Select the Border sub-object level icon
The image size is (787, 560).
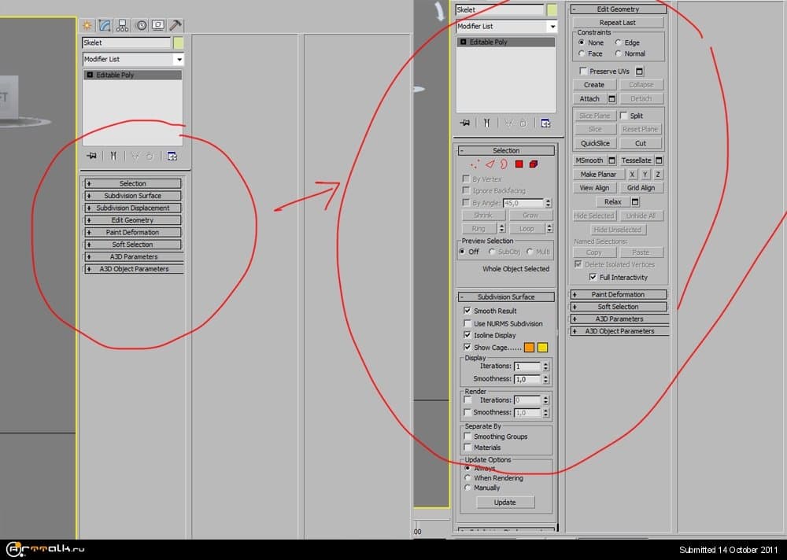[x=504, y=164]
